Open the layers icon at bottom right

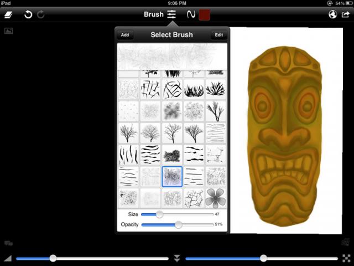pos(345,242)
